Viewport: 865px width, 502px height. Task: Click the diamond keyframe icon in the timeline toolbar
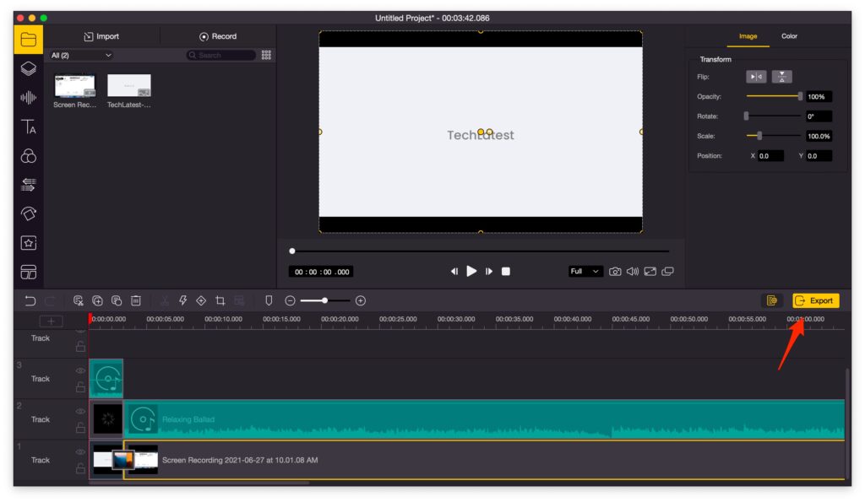coord(201,301)
